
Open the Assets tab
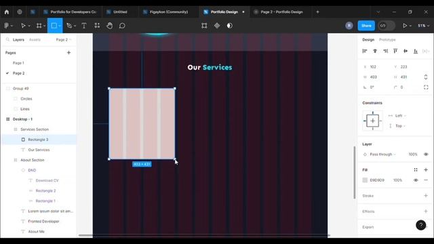tap(35, 39)
